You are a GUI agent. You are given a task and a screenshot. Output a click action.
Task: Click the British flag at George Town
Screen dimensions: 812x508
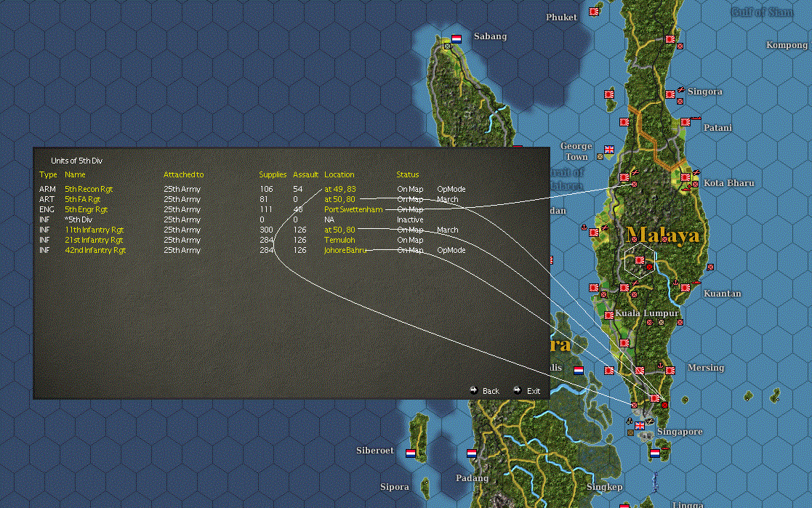tap(609, 150)
